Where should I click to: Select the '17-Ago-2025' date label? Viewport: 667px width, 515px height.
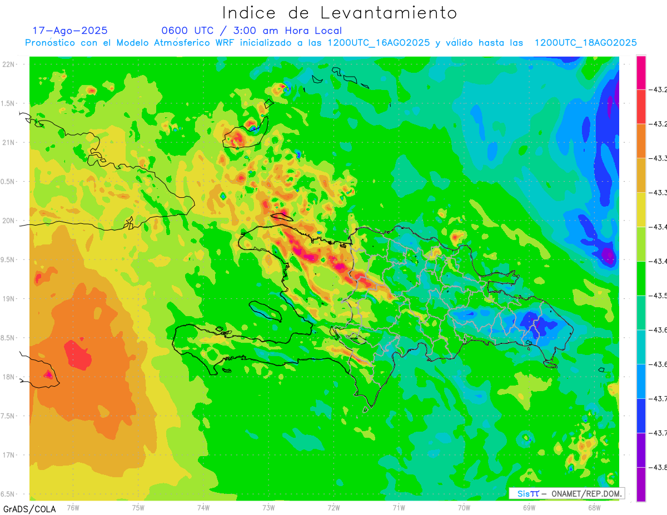pyautogui.click(x=70, y=31)
